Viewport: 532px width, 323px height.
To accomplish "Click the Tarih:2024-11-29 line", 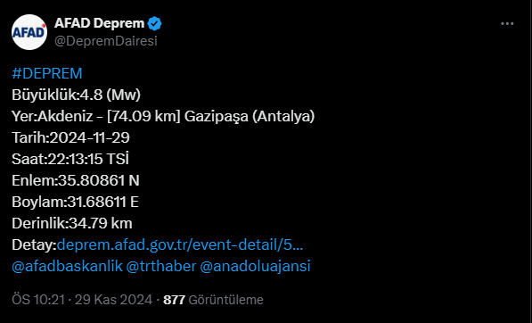I will (70, 137).
